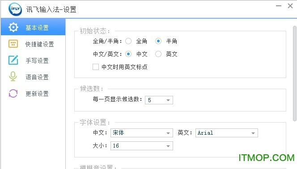Click the gear icon for 基本设置
Screen dimensions: 297x169
(x=13, y=27)
